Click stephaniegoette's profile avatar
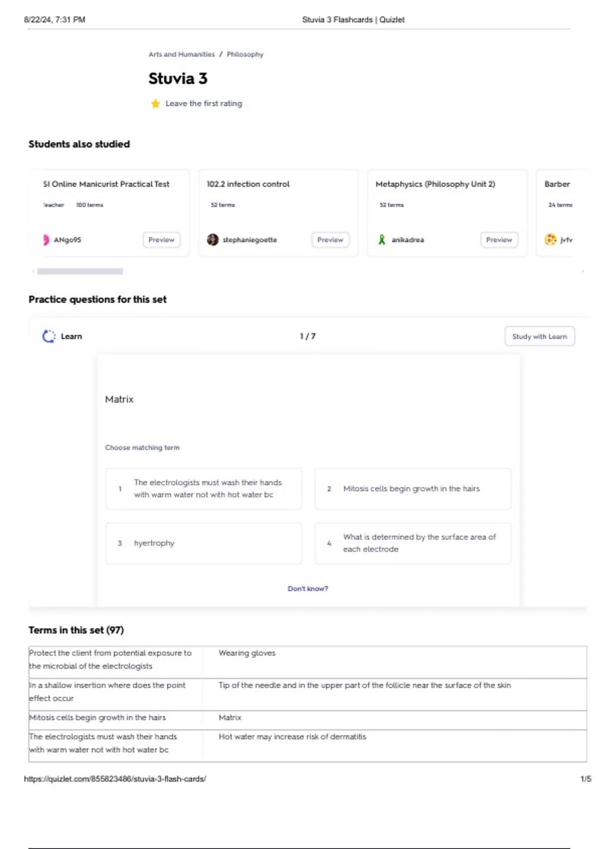 click(213, 240)
